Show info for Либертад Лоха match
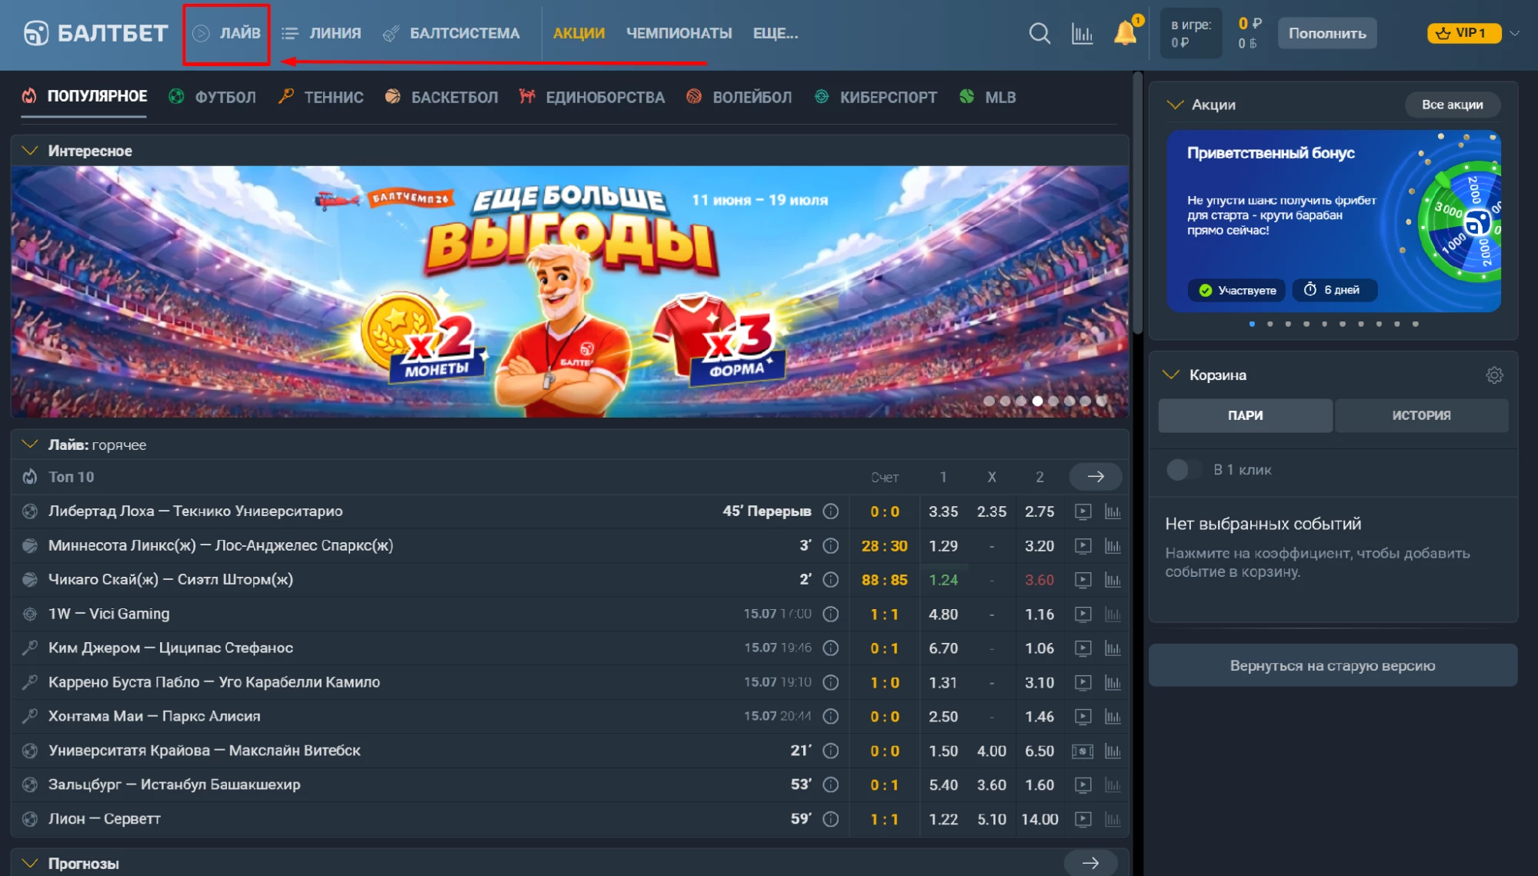 tap(830, 511)
